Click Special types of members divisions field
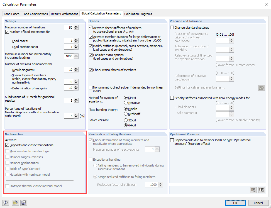This screenshot has height=208, width=271. point(69,82)
